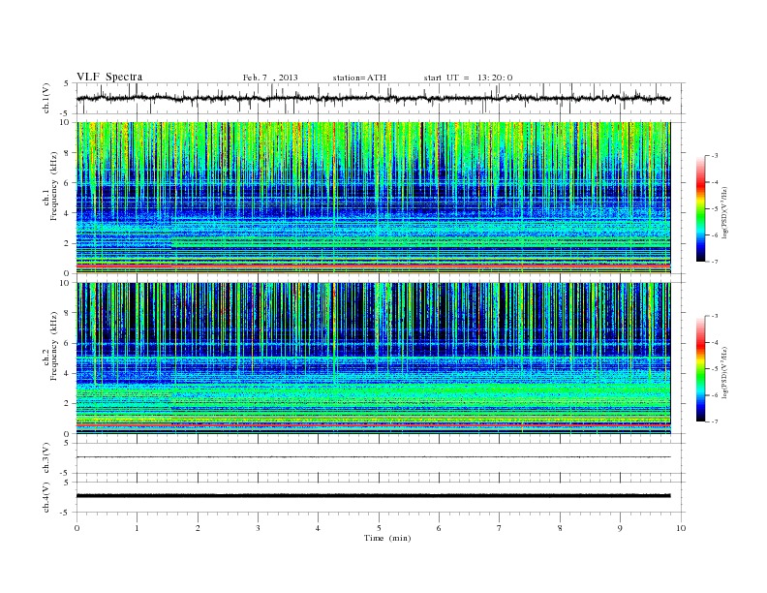Click the 8 kHz tick on ch.1 axis
The width and height of the screenshot is (767, 593).
coord(67,153)
